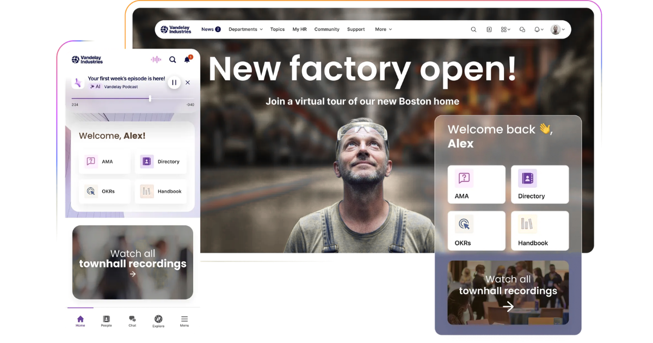Tap the audio waveform icon in mobile header
The image size is (653, 343).
pyautogui.click(x=156, y=59)
